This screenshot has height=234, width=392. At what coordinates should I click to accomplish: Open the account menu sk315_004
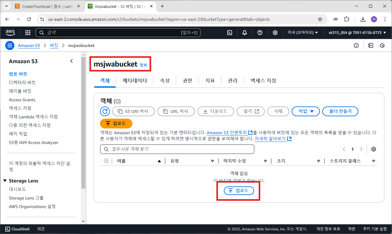[x=357, y=33]
